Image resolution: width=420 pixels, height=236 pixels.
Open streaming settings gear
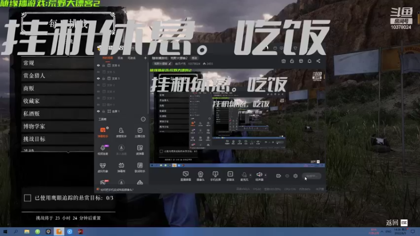point(296,176)
